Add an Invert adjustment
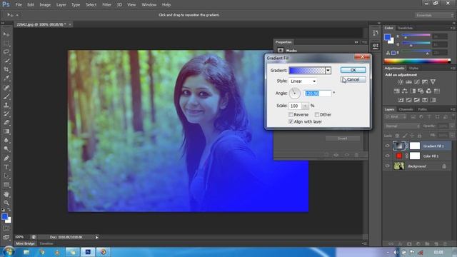457x257 pixels. tap(401, 100)
